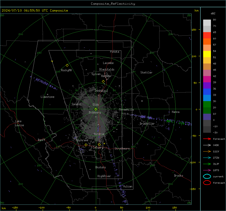Image resolution: width=226 pixels, height=211 pixels.
Task: Click the Cochrane town label
Action: click(82, 140)
